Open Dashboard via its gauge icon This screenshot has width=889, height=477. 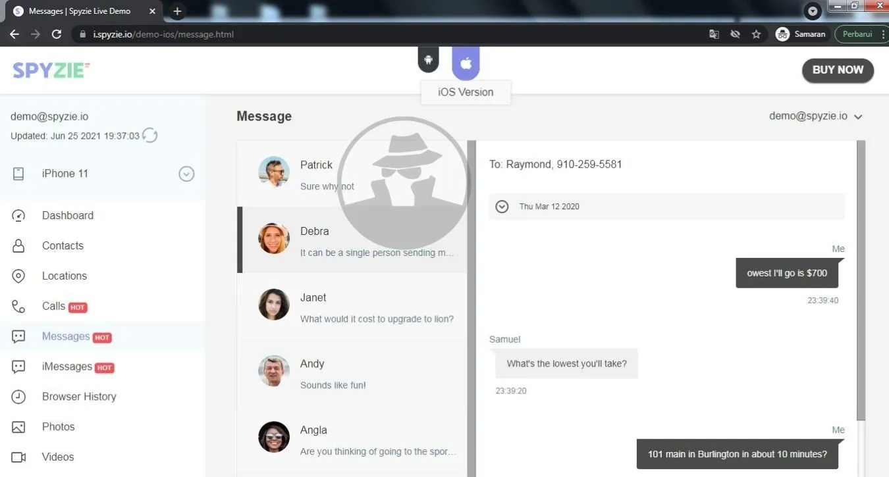point(18,216)
